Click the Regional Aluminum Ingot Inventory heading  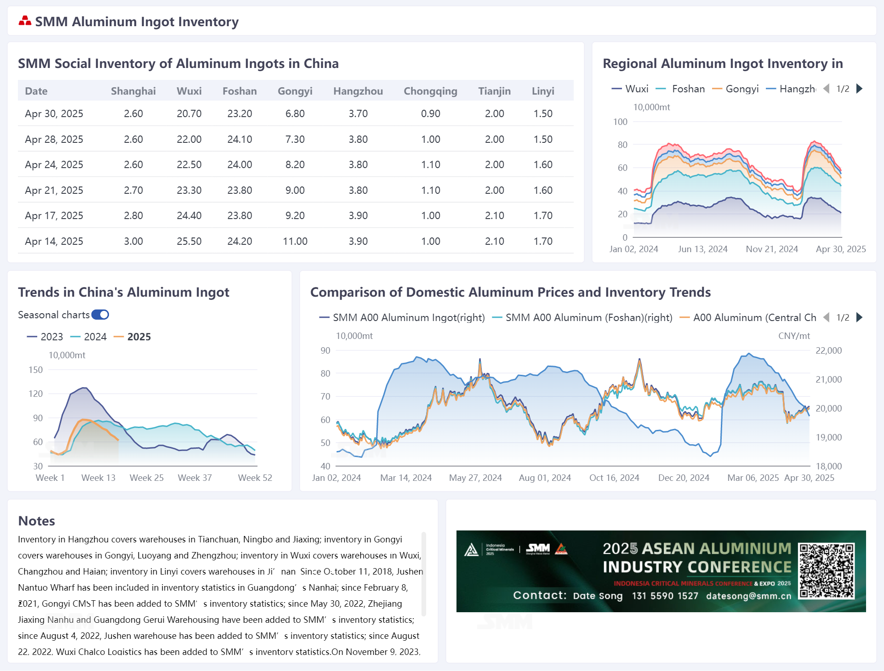723,63
